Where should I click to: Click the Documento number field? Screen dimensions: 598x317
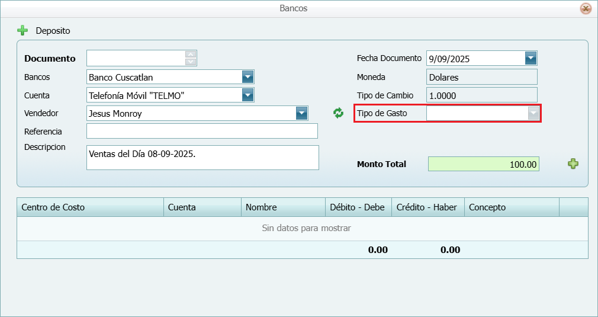[x=136, y=58]
